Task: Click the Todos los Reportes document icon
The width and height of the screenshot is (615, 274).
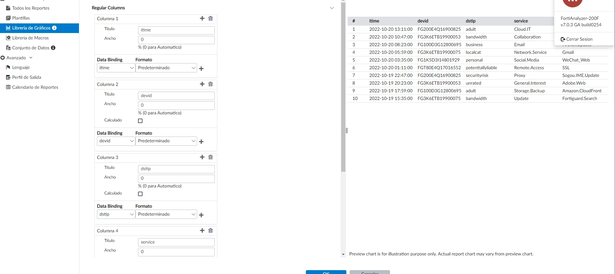Action: (x=8, y=8)
